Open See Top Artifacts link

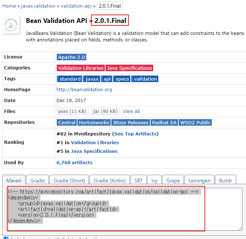click(x=135, y=134)
